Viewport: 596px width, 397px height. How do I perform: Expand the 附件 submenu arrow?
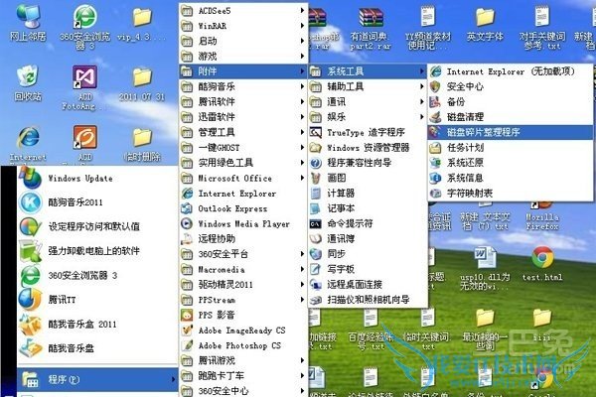click(302, 71)
